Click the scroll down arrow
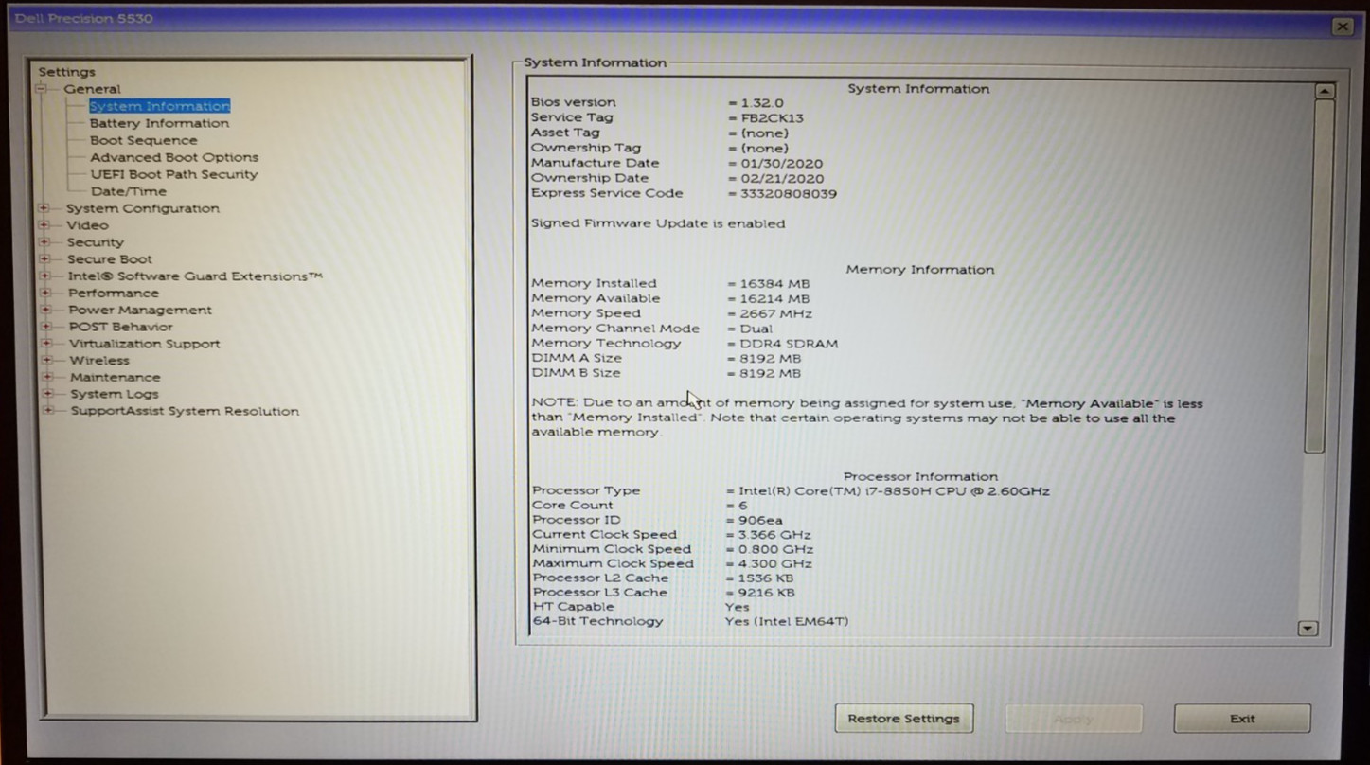Screen dimensions: 1370x765 point(1308,628)
